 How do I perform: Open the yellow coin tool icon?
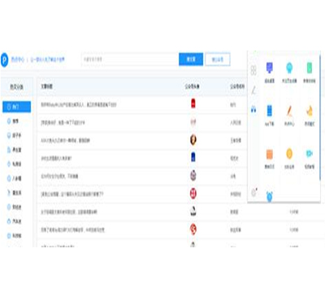point(289,154)
